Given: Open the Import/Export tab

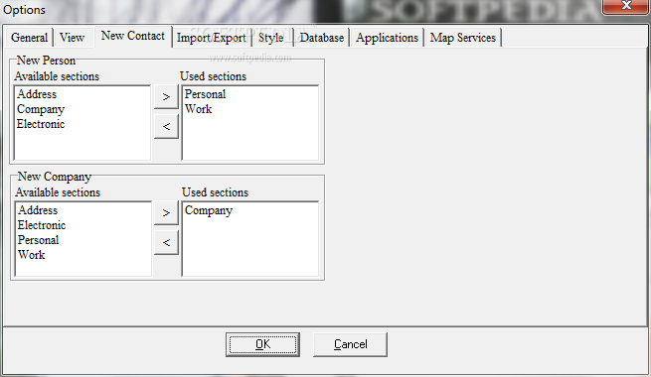Looking at the screenshot, I should click(212, 38).
